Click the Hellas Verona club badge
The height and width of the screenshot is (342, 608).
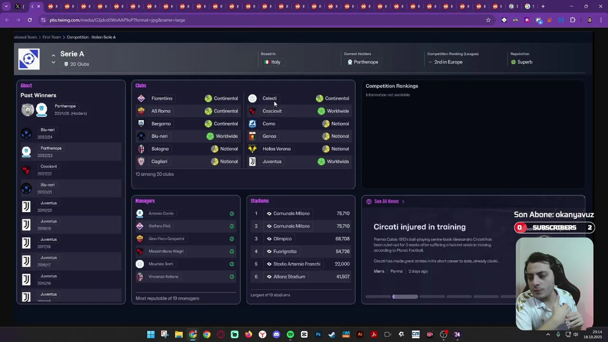[x=252, y=149]
